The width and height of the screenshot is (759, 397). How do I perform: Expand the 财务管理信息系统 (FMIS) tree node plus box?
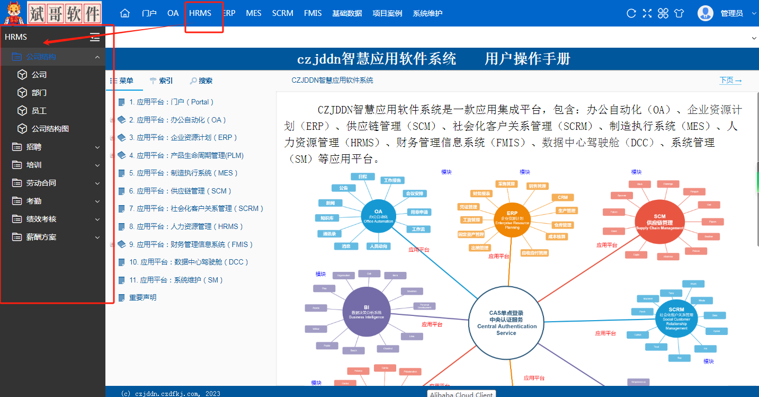click(x=112, y=245)
